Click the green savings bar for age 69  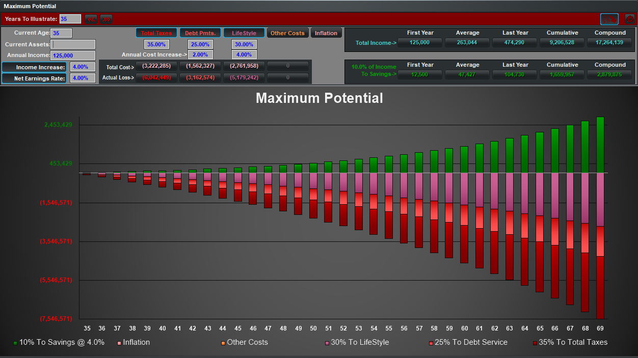click(600, 145)
